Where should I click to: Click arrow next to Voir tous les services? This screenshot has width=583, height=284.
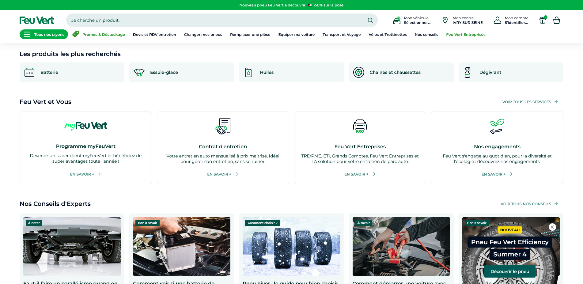(556, 102)
